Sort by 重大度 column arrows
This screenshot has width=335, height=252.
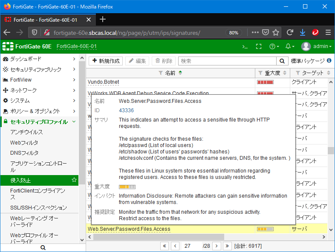click(x=285, y=73)
